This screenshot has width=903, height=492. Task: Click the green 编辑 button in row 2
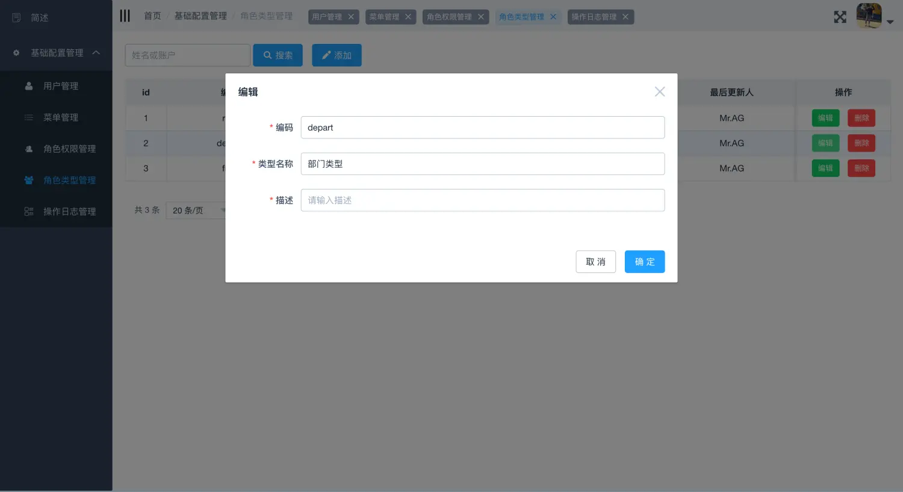825,143
